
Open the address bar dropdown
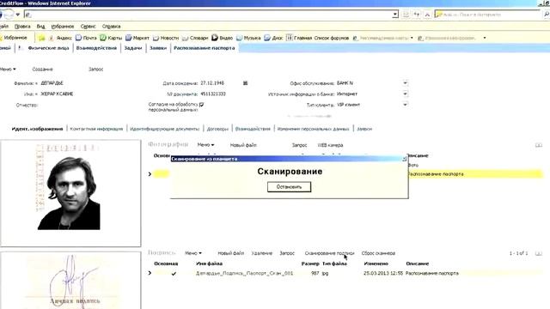coord(395,15)
